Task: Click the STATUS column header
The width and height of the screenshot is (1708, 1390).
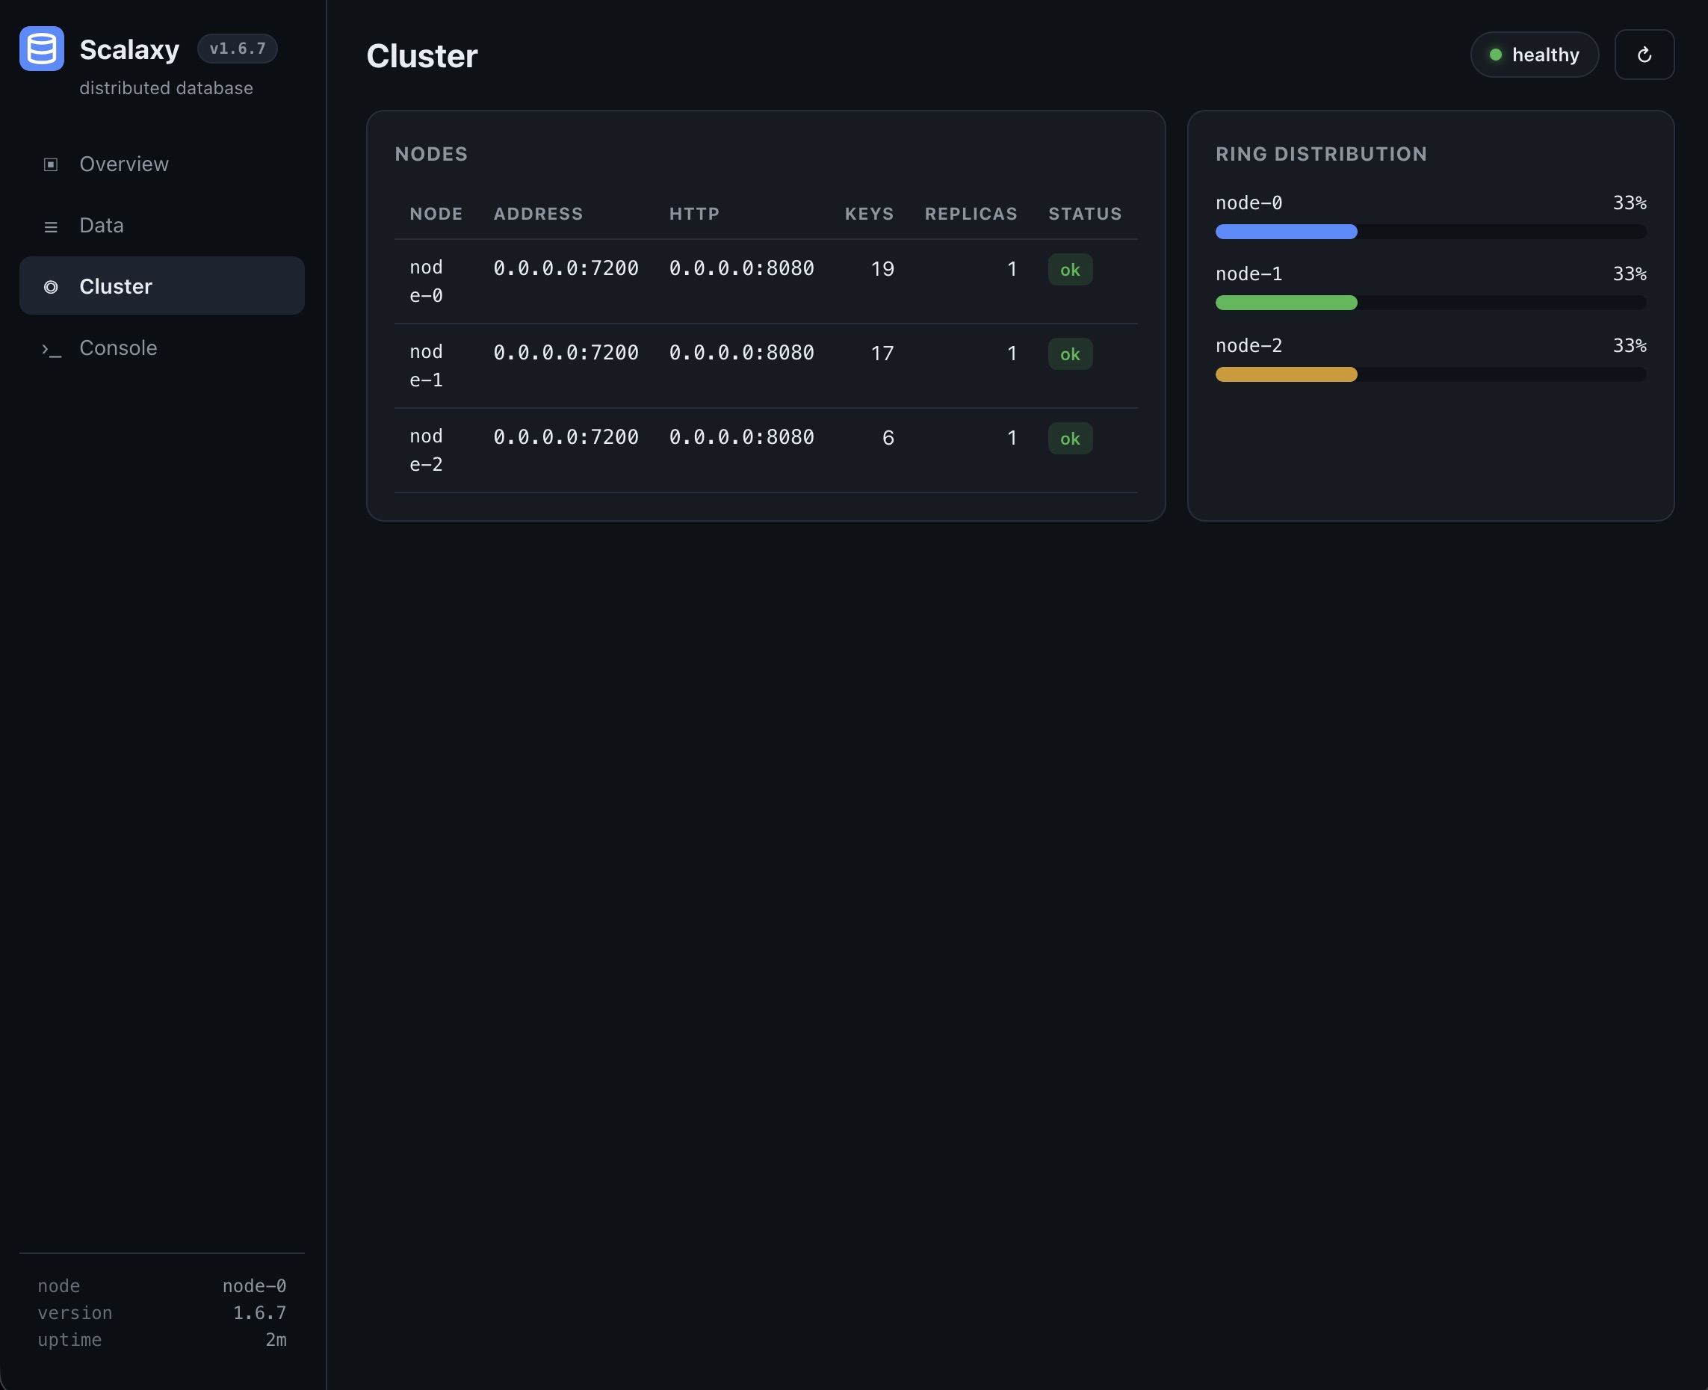Action: pyautogui.click(x=1086, y=214)
